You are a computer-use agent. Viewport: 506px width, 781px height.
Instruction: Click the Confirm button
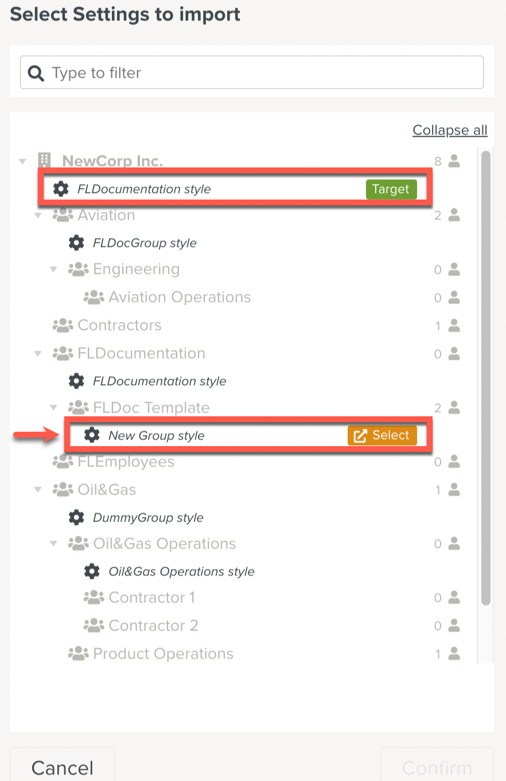click(x=437, y=767)
